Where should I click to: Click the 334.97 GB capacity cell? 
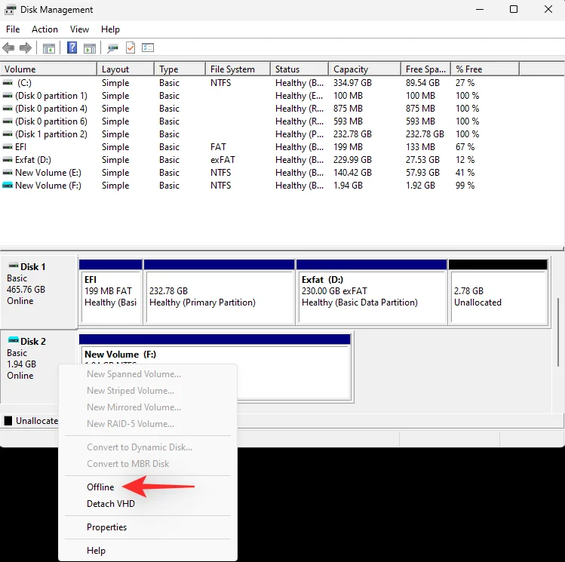352,83
